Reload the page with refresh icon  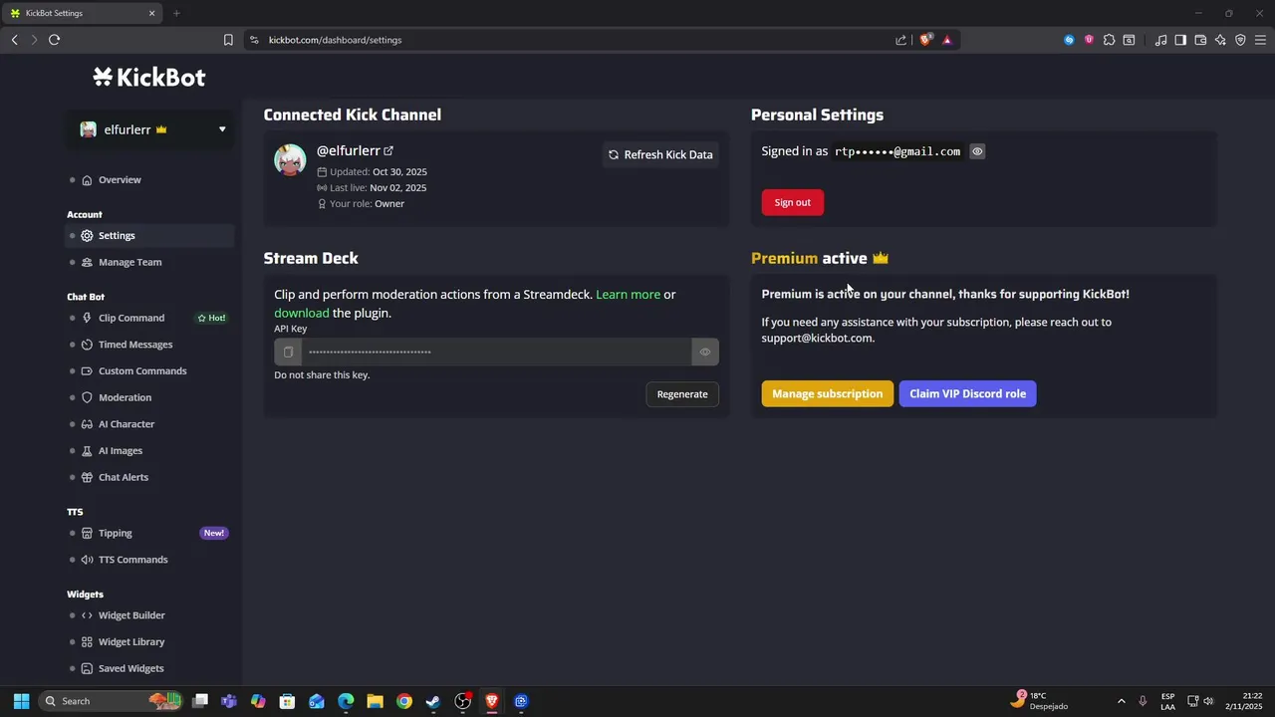coord(54,40)
